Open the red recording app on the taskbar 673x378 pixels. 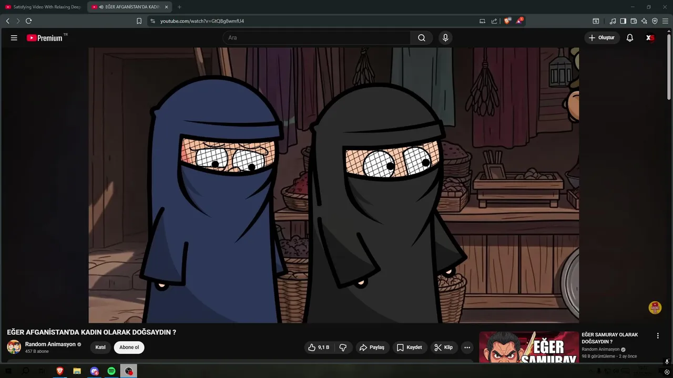[129, 371]
